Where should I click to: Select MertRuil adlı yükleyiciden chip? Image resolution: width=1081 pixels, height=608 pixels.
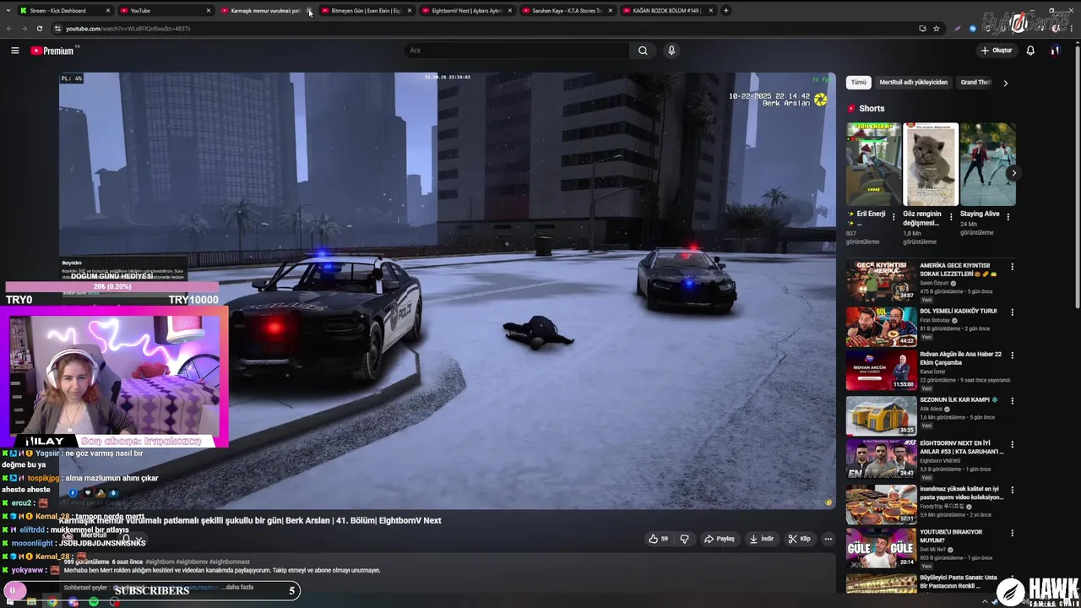(x=913, y=83)
